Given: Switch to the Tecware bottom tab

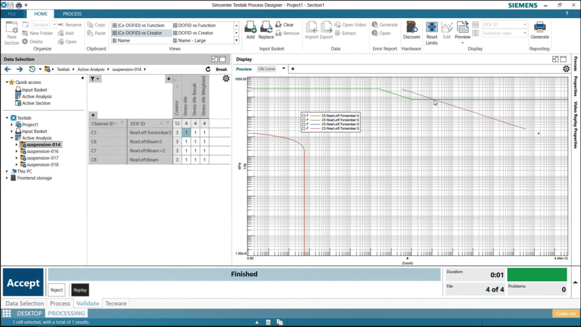Looking at the screenshot, I should tap(116, 303).
